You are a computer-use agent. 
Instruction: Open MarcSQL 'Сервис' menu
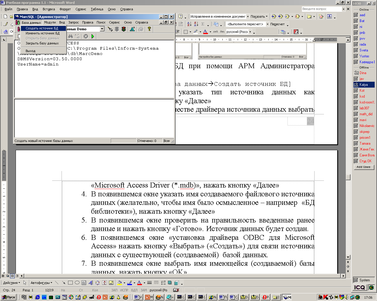(x=114, y=22)
